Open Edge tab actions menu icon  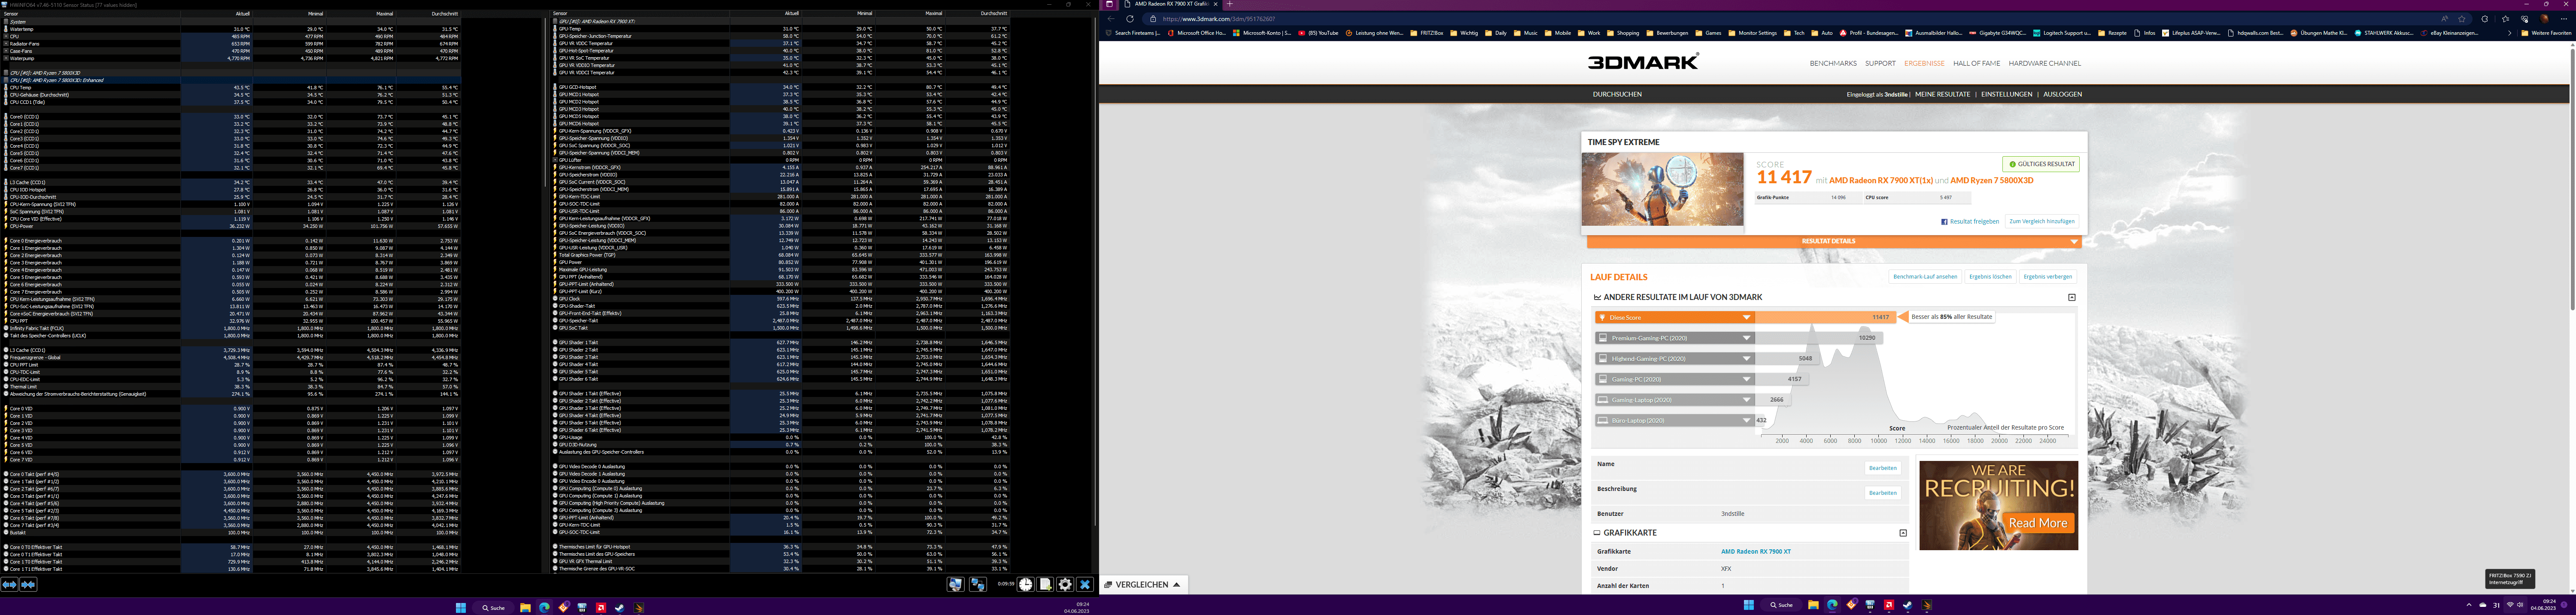coord(1109,4)
